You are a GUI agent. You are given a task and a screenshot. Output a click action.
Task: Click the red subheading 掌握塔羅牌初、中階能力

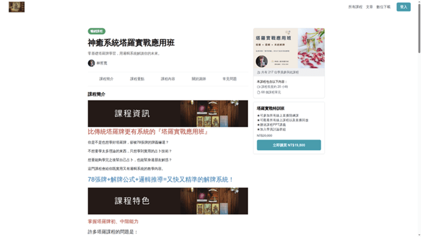113,222
